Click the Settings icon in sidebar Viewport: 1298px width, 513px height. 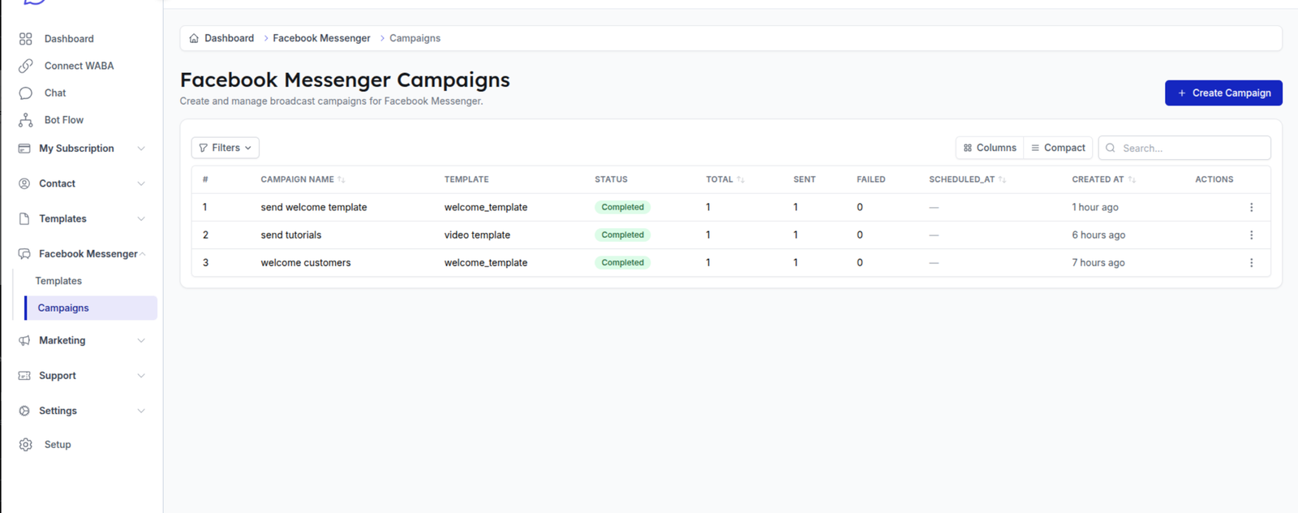[x=24, y=411]
